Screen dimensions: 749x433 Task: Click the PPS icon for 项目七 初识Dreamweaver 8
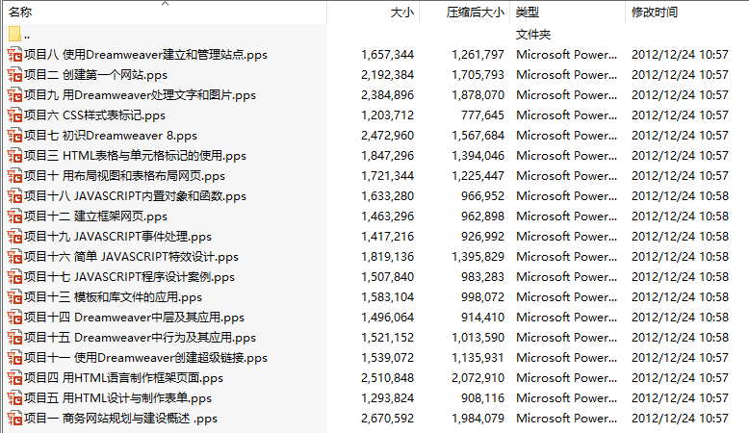tap(14, 136)
